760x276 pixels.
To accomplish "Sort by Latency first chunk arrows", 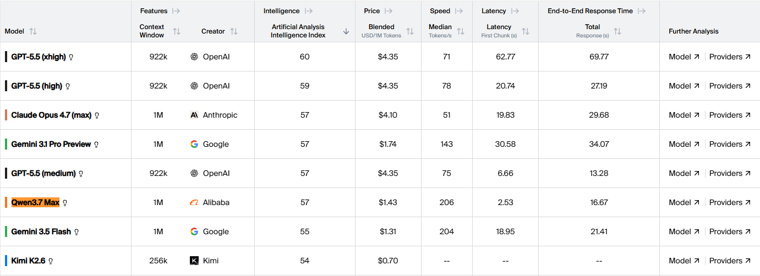I will pos(526,31).
